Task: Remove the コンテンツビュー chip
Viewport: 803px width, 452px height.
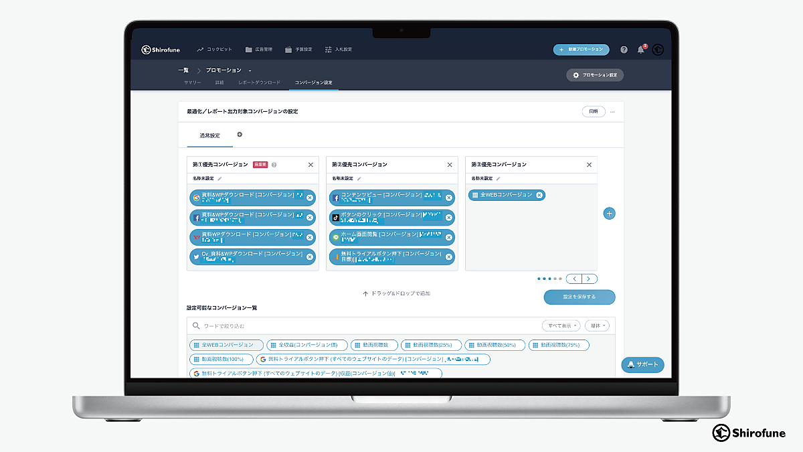Action: (x=448, y=198)
